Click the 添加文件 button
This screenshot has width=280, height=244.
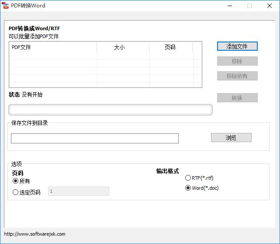(237, 46)
